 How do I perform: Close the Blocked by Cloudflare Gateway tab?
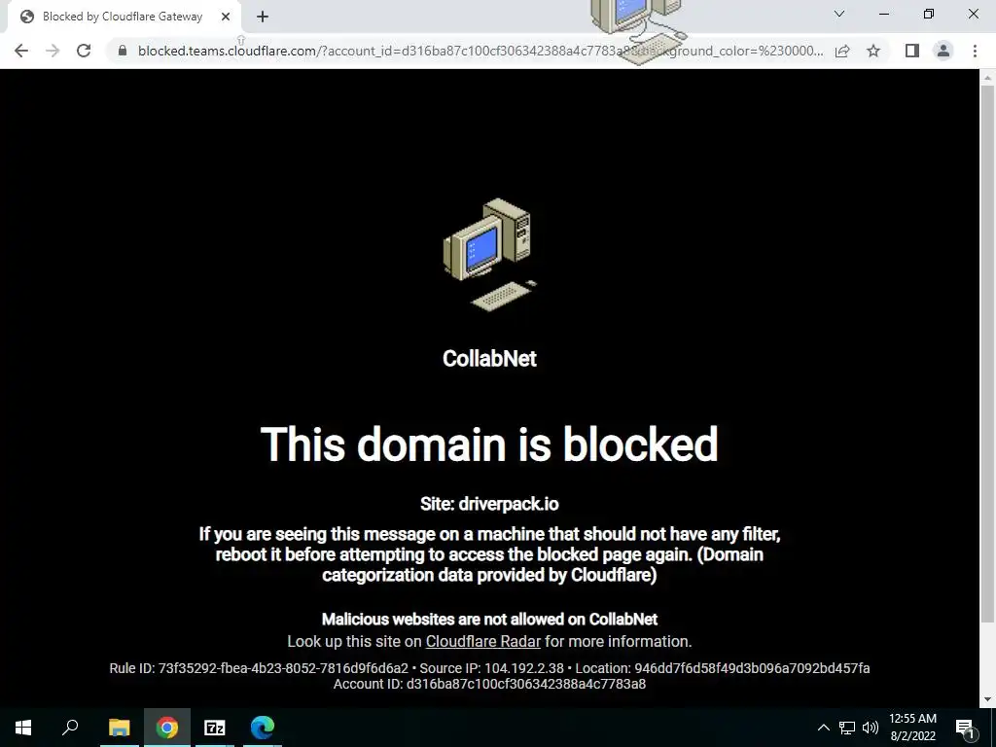(x=226, y=18)
